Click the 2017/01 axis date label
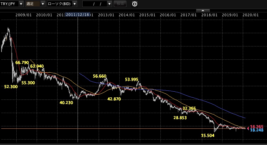 189,15
